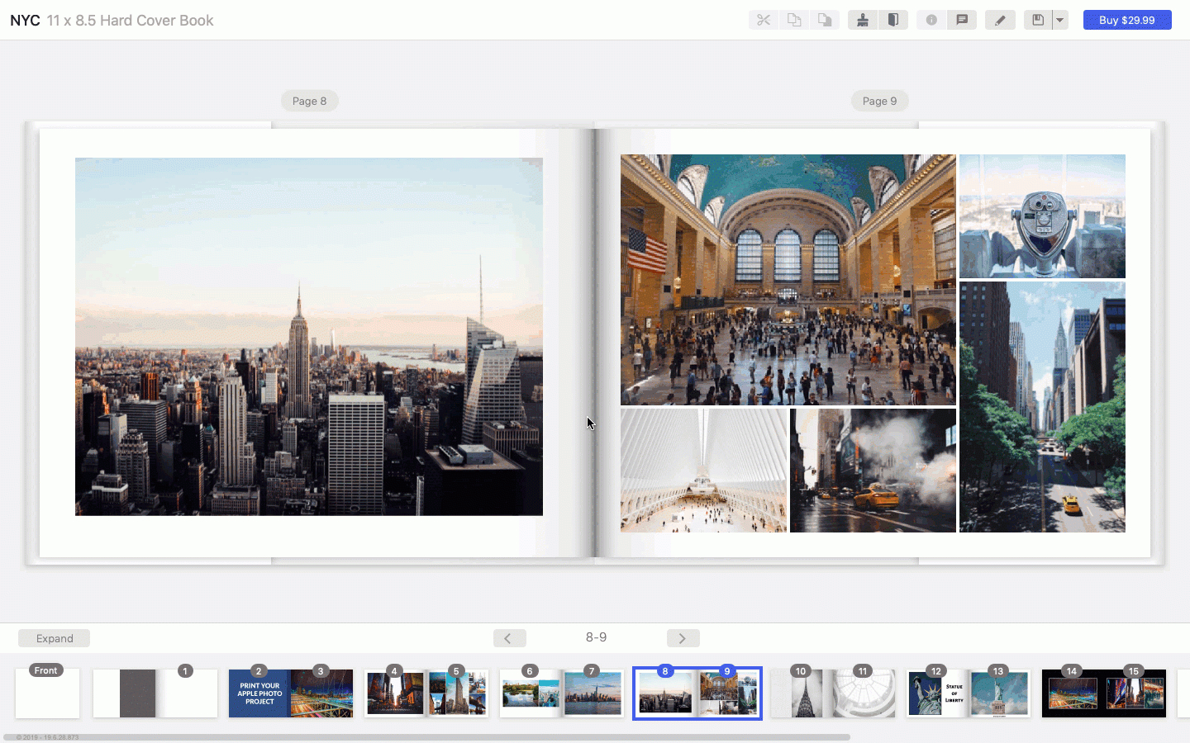Click the Buy $29.99 button
This screenshot has width=1190, height=743.
(x=1127, y=20)
